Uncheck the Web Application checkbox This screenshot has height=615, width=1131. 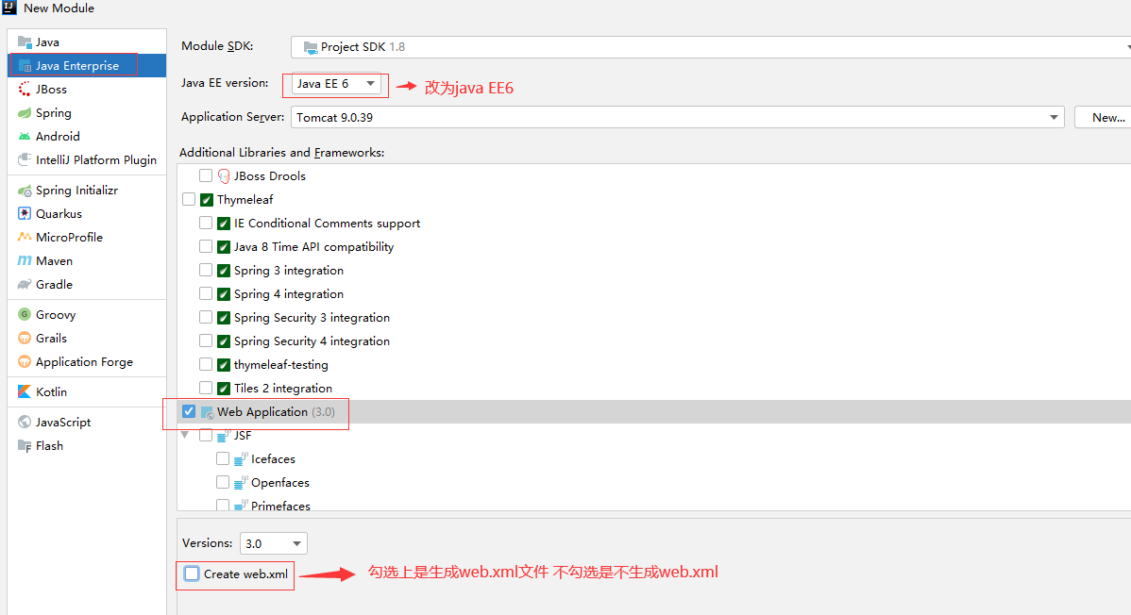[189, 411]
